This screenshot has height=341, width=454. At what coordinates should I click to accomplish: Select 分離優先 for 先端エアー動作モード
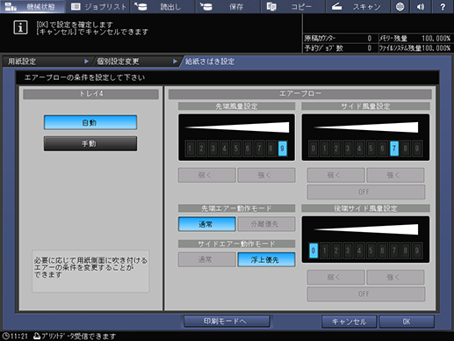coord(266,224)
